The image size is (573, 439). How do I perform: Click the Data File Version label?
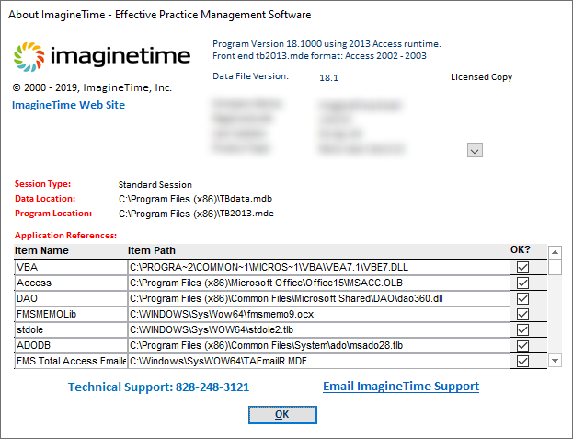(x=250, y=76)
